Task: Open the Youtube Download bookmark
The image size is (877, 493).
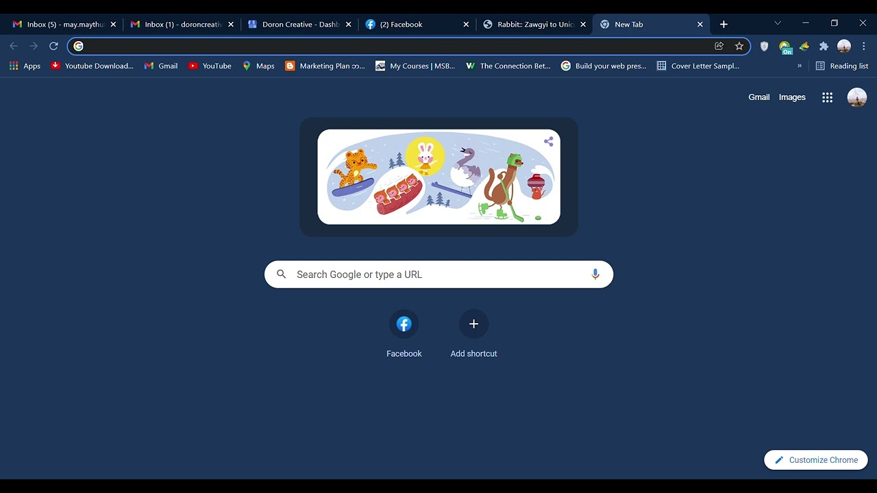Action: 92,66
